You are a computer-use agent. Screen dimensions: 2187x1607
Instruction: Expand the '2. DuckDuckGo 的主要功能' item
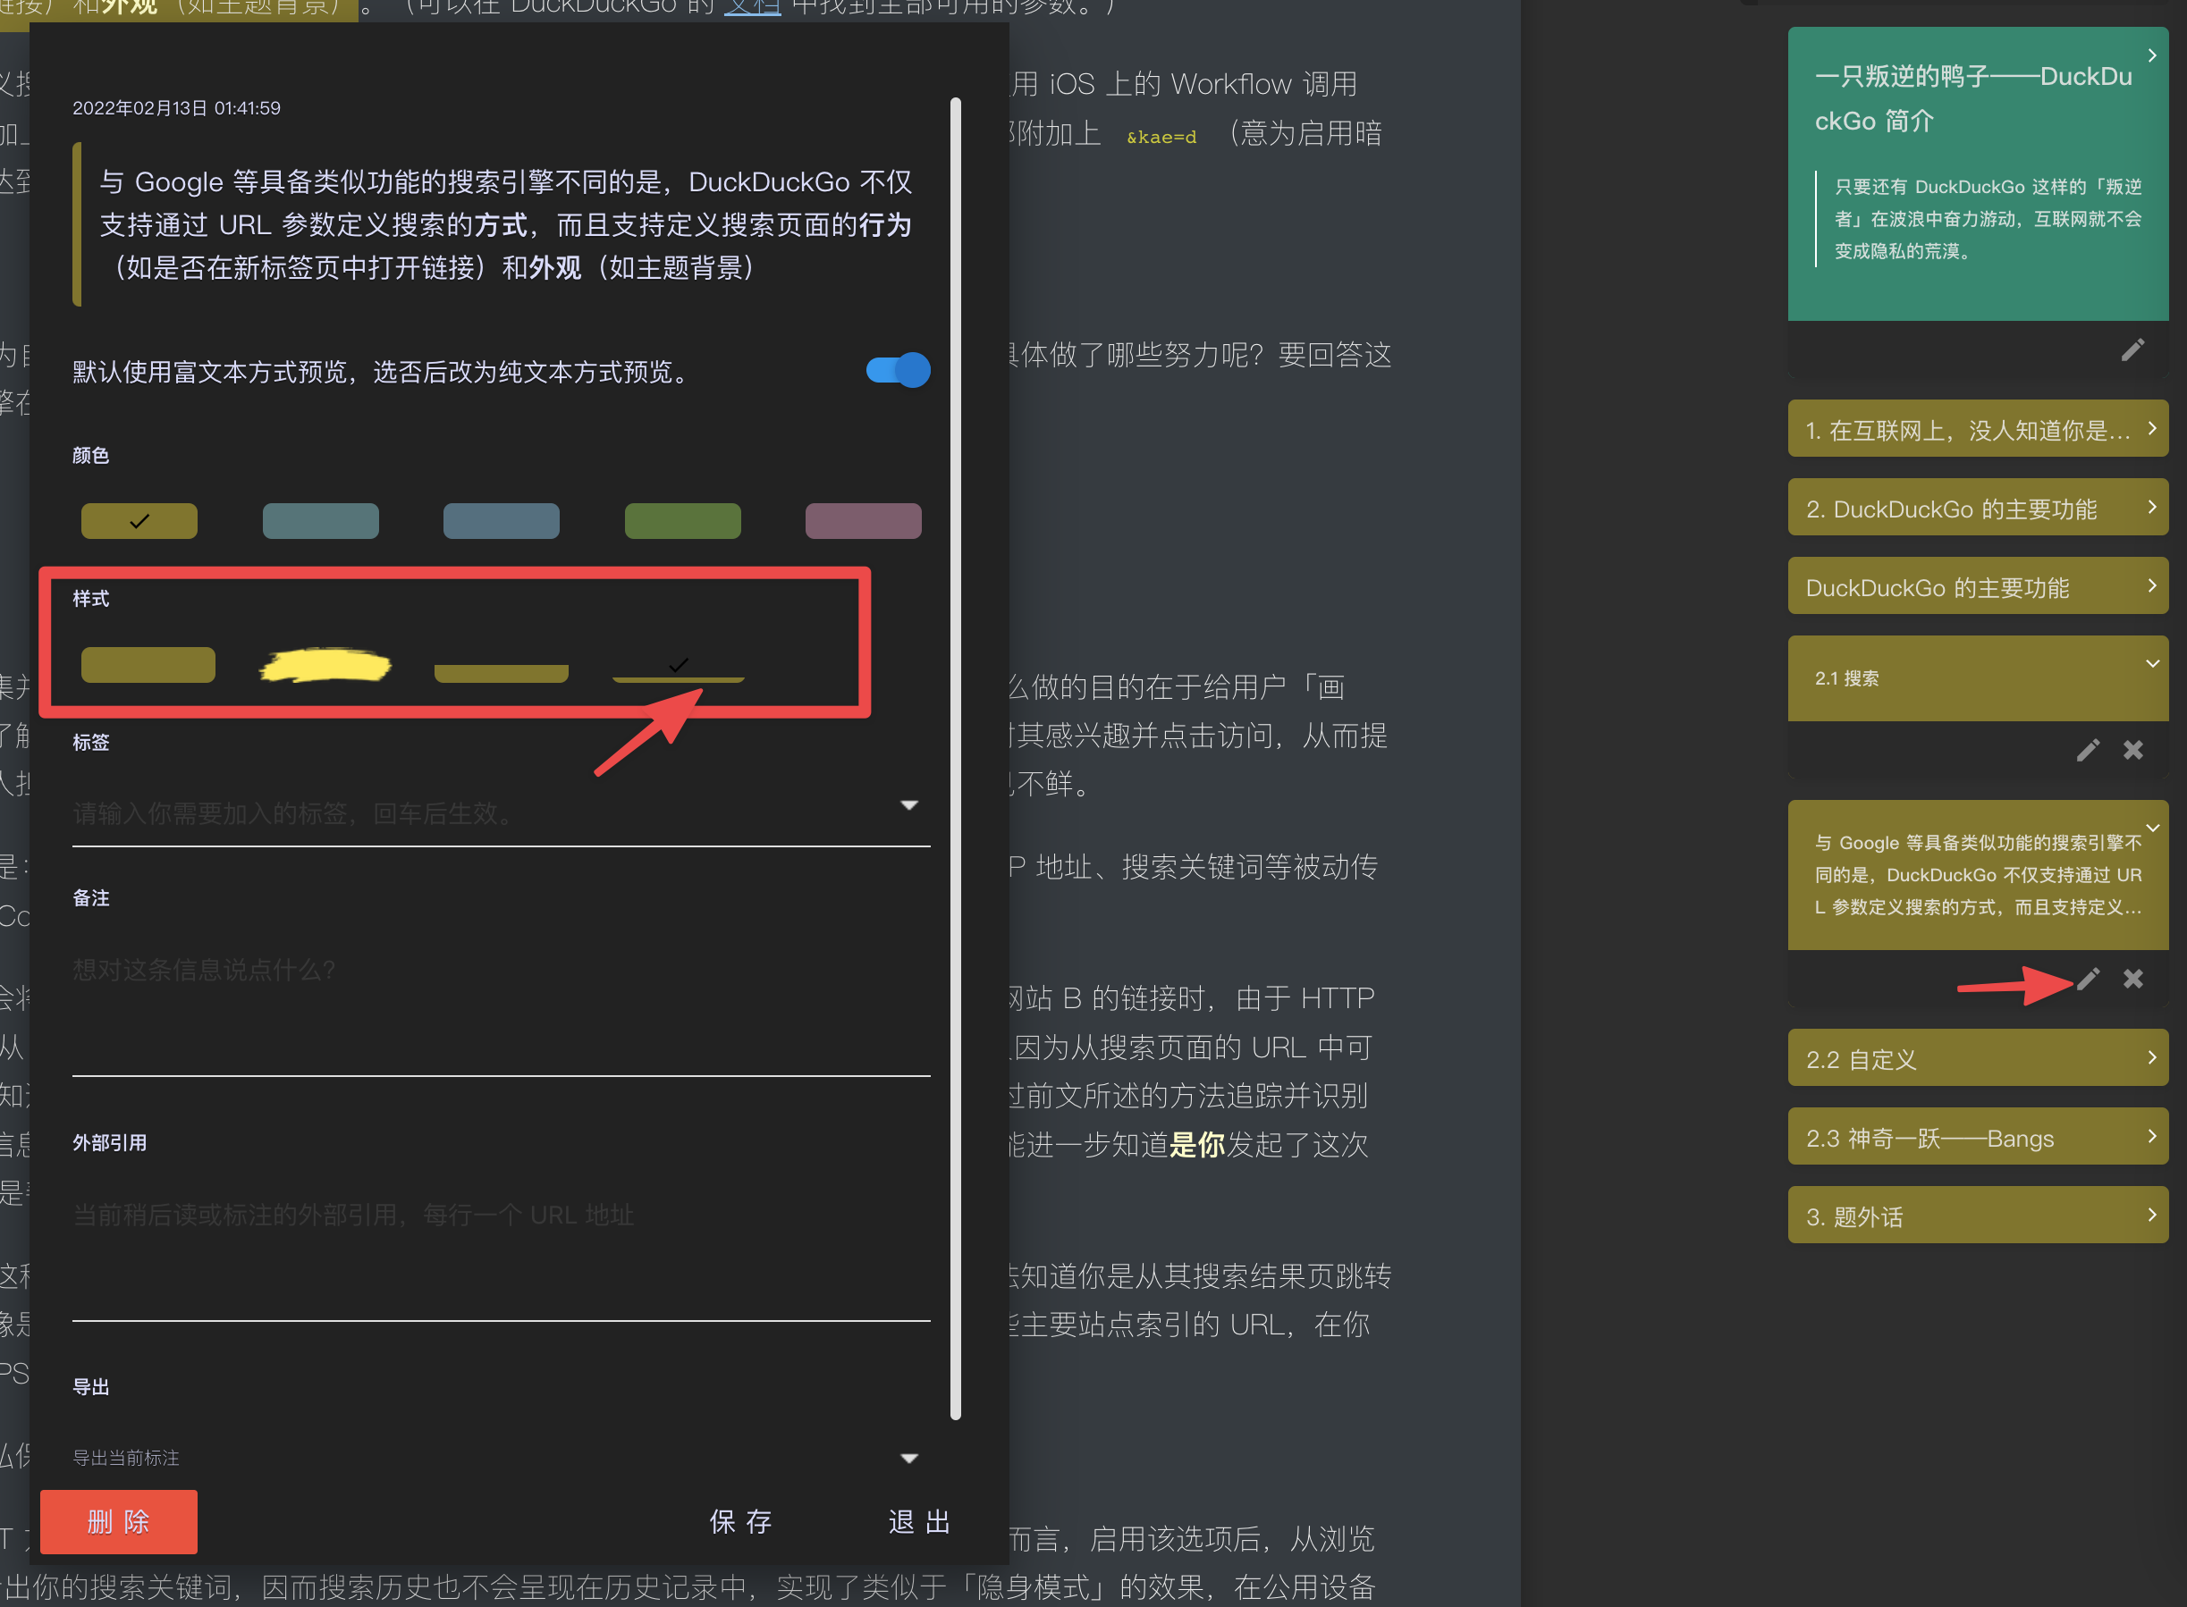(x=2151, y=507)
